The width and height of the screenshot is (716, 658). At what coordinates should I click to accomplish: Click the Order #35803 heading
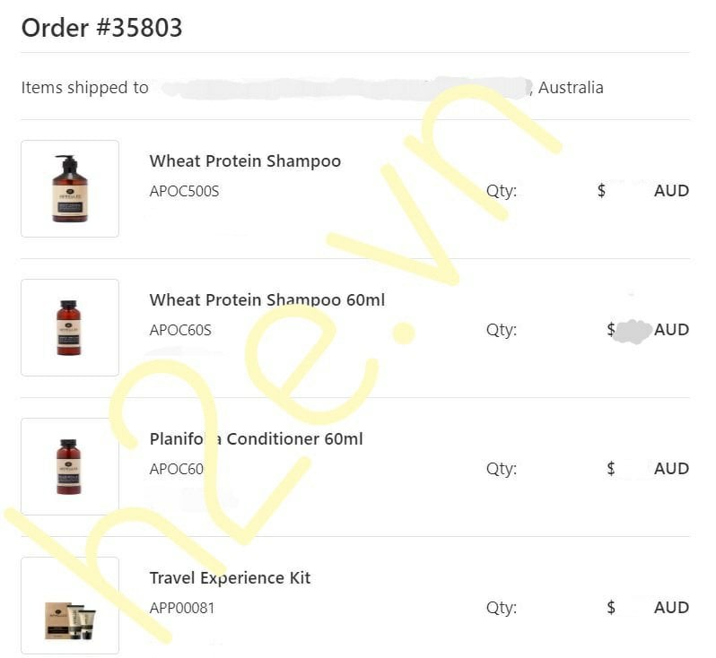(101, 28)
